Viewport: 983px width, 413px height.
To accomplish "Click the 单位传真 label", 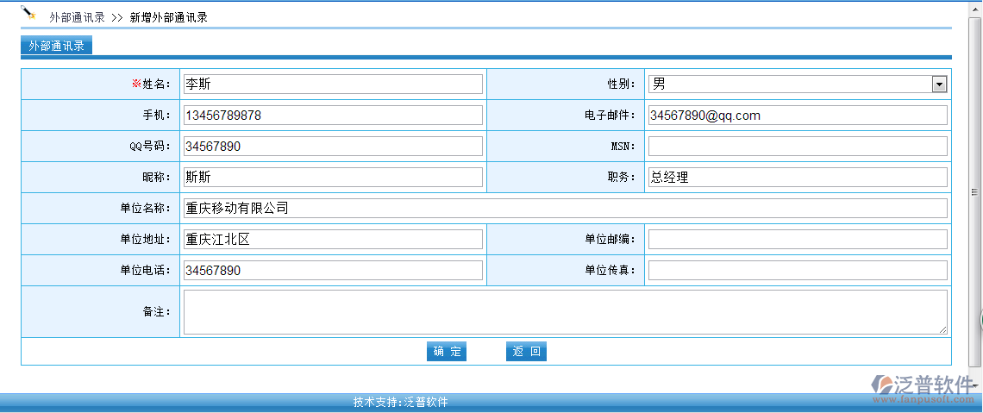I will [x=611, y=270].
